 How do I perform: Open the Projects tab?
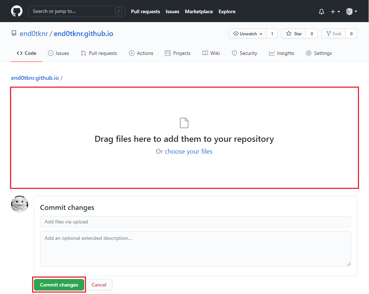[178, 53]
